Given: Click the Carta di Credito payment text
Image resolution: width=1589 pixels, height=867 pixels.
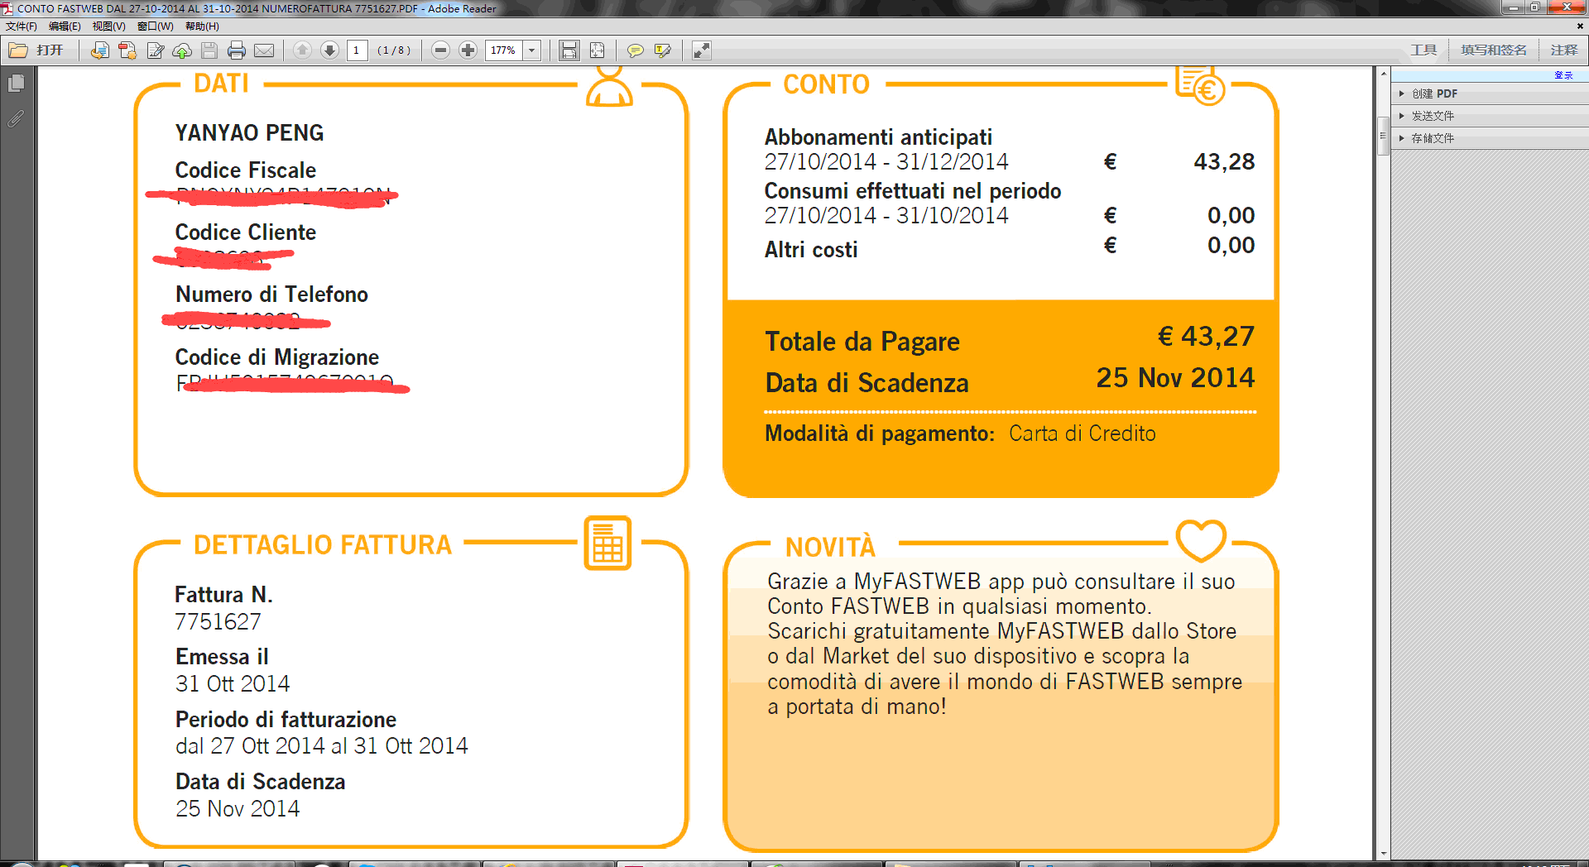Looking at the screenshot, I should coord(1082,433).
